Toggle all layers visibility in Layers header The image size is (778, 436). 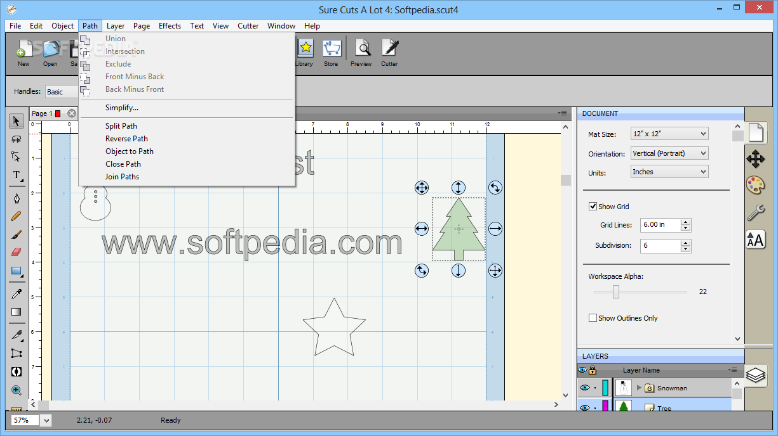coord(582,370)
